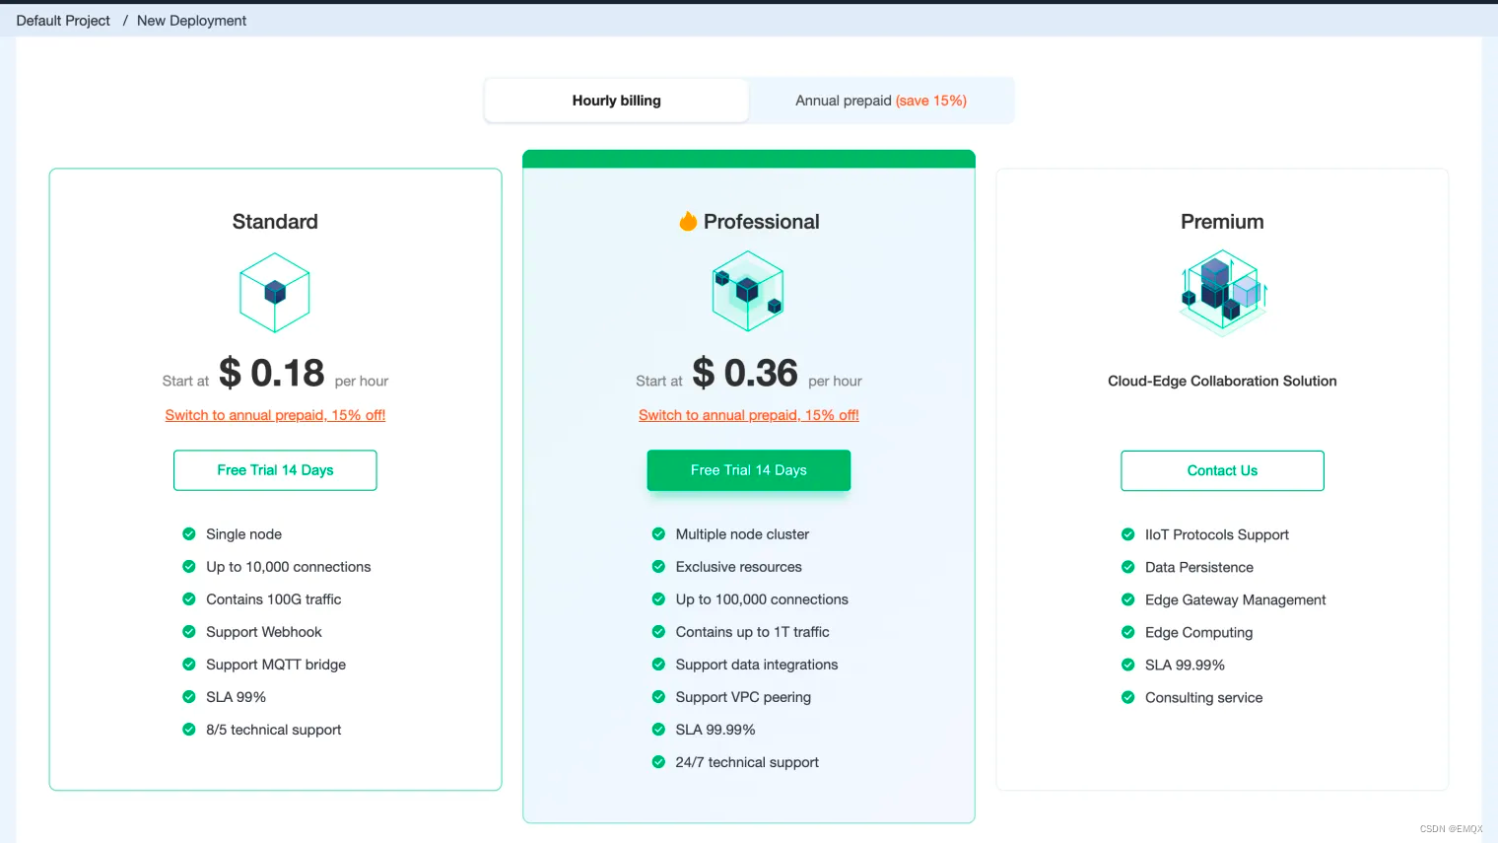Viewport: 1498px width, 843px height.
Task: Click check icon beside Up to 10,000 connections
Action: [x=189, y=567]
